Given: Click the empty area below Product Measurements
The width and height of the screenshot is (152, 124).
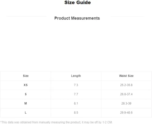Looking at the screenshot, I should [76, 45].
